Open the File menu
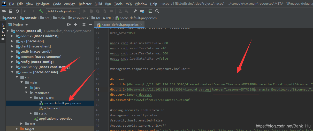The height and width of the screenshot is (131, 313). coord(11,4)
